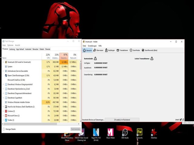The width and height of the screenshot is (194, 145).
Task: Select Windows Modules Installer Worker process
Action: 41,102
